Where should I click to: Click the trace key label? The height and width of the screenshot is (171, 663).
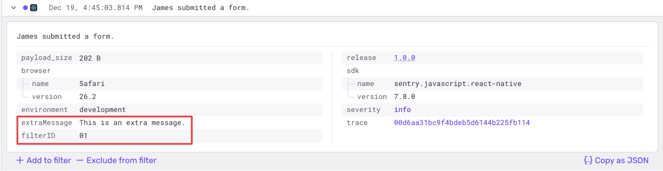click(x=357, y=123)
